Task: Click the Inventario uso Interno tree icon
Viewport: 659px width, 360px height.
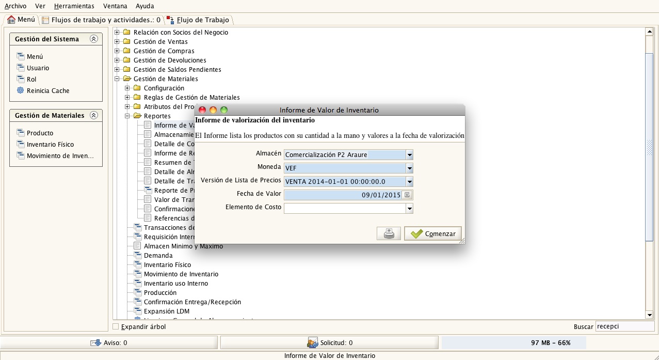Action: (x=137, y=283)
